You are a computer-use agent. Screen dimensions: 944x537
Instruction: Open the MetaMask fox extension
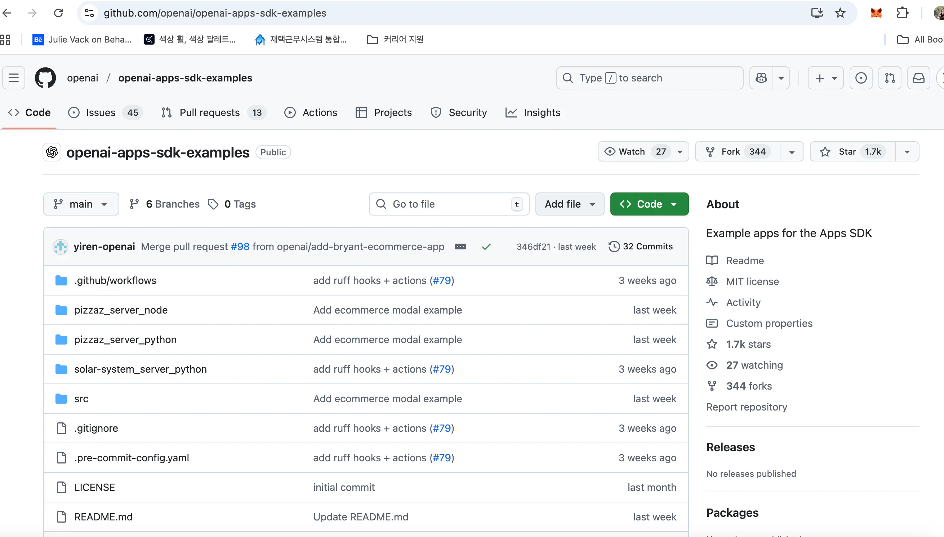pos(876,13)
